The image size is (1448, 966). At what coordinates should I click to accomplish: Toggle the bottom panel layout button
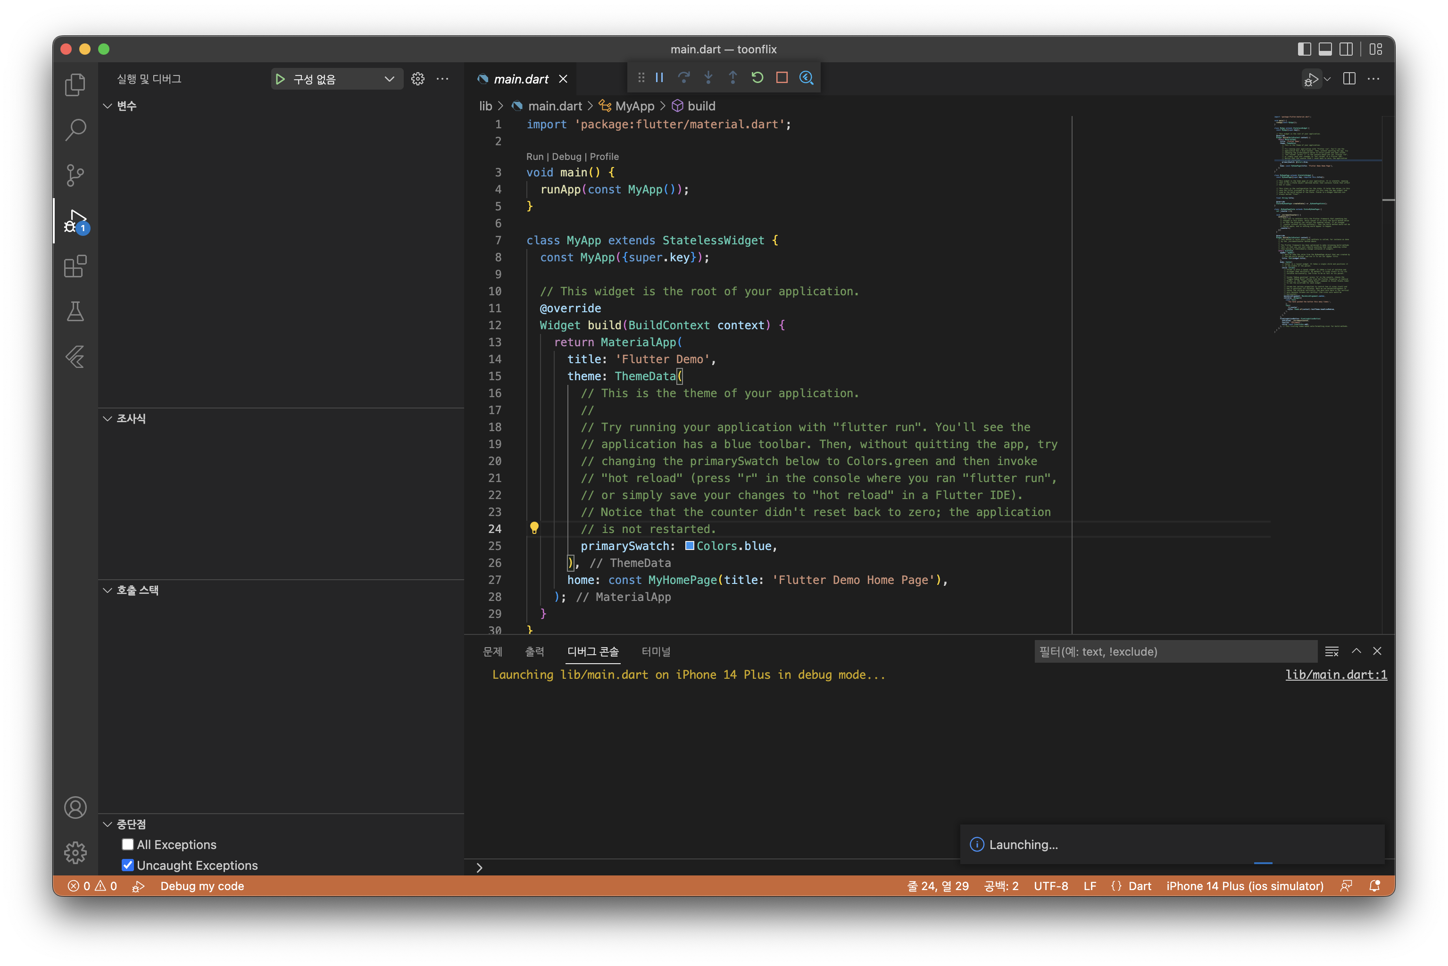tap(1325, 49)
